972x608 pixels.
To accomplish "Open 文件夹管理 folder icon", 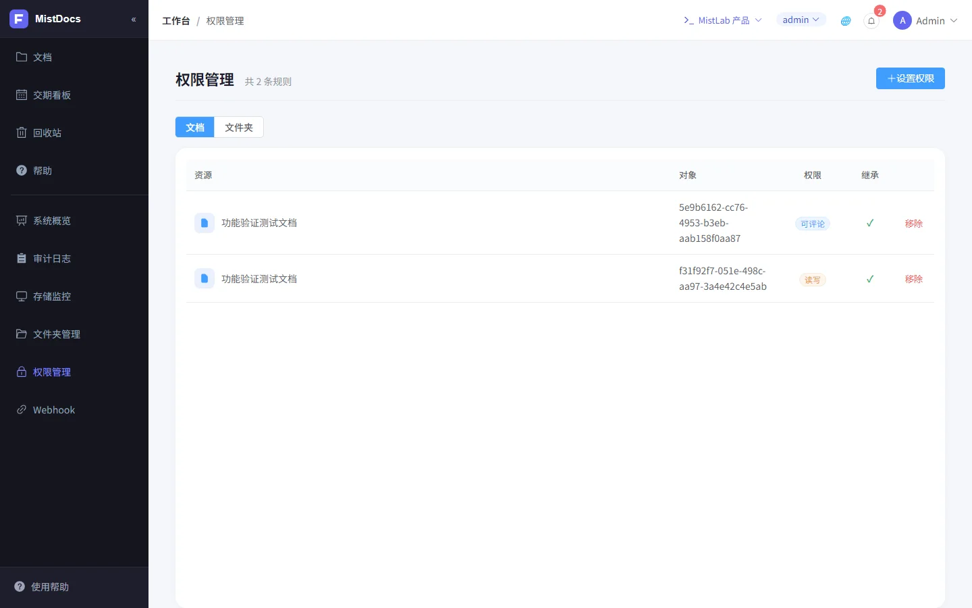I will tap(22, 334).
